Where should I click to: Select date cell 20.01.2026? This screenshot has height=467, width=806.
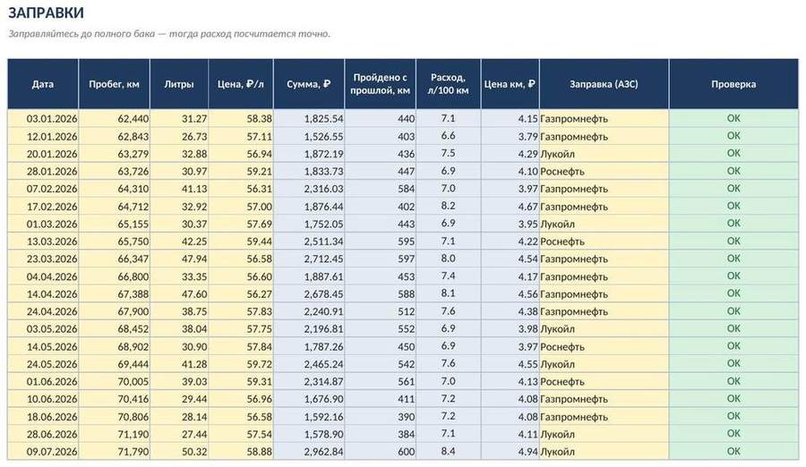click(43, 154)
